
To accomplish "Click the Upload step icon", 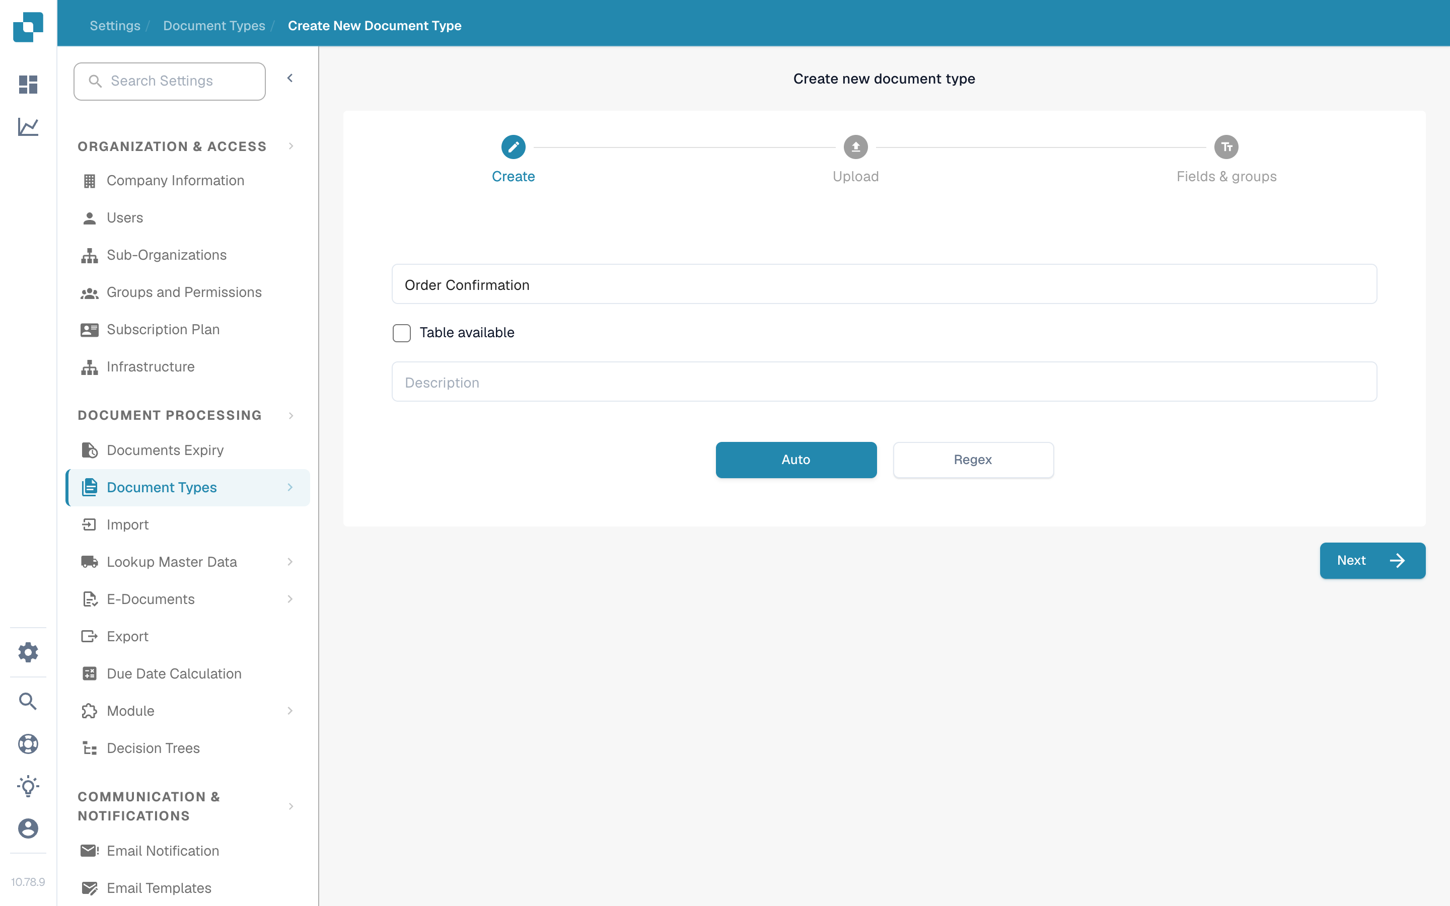I will click(x=855, y=147).
